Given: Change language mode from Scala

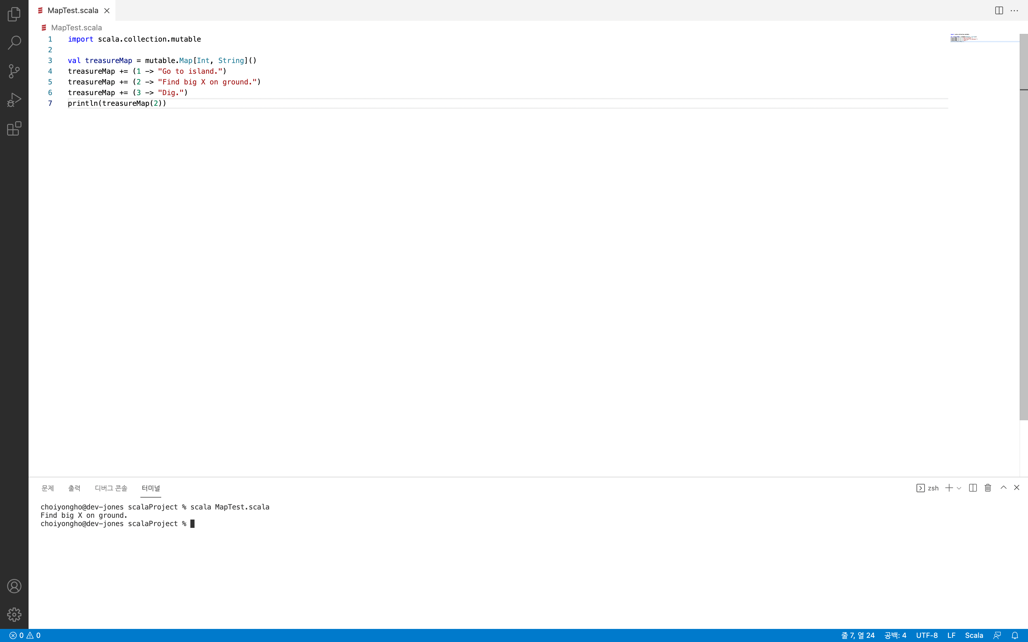Looking at the screenshot, I should pyautogui.click(x=974, y=635).
